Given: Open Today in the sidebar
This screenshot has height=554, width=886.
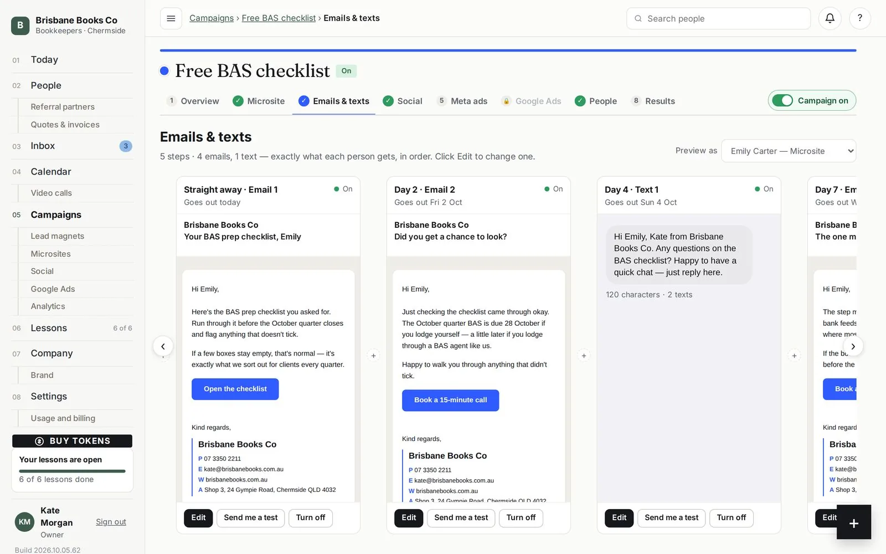Looking at the screenshot, I should (72, 60).
